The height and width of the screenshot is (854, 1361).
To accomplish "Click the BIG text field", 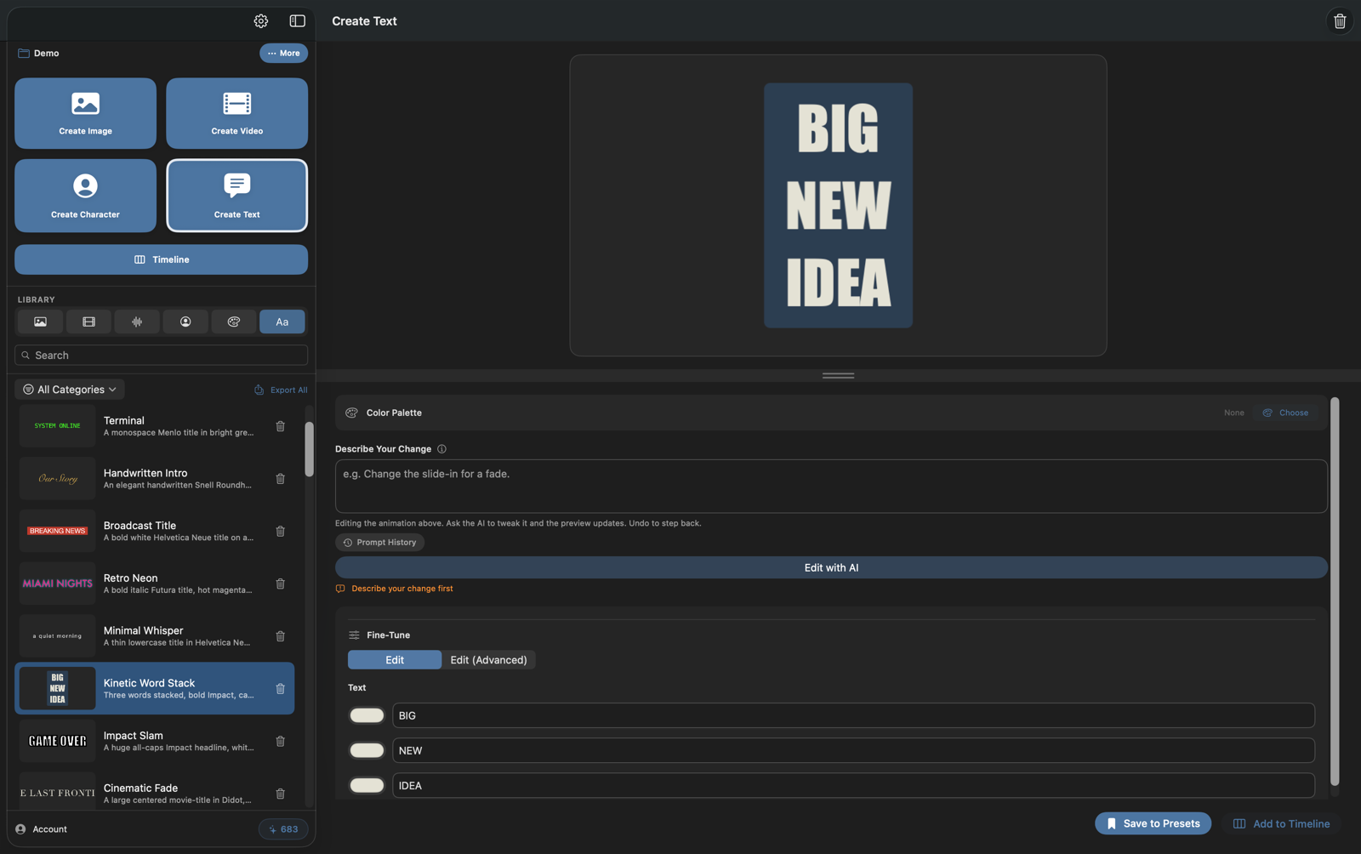I will click(x=853, y=715).
